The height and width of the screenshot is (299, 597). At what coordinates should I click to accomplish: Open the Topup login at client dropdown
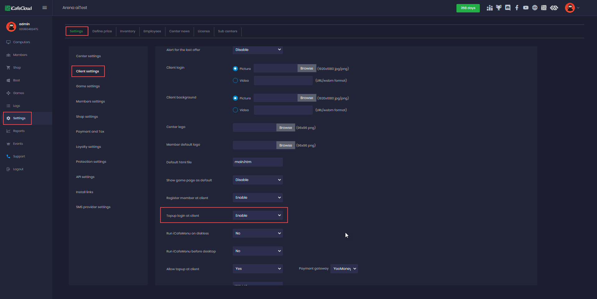point(257,215)
